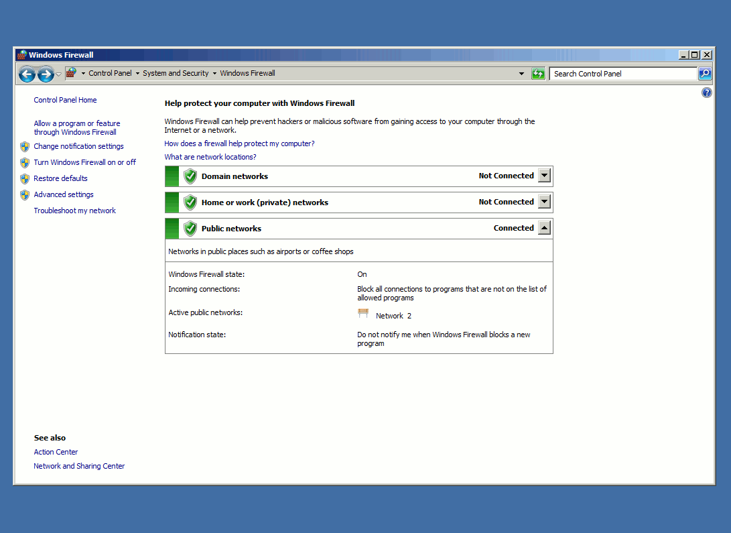The height and width of the screenshot is (533, 731).
Task: Open Action Center under See also
Action: point(56,452)
